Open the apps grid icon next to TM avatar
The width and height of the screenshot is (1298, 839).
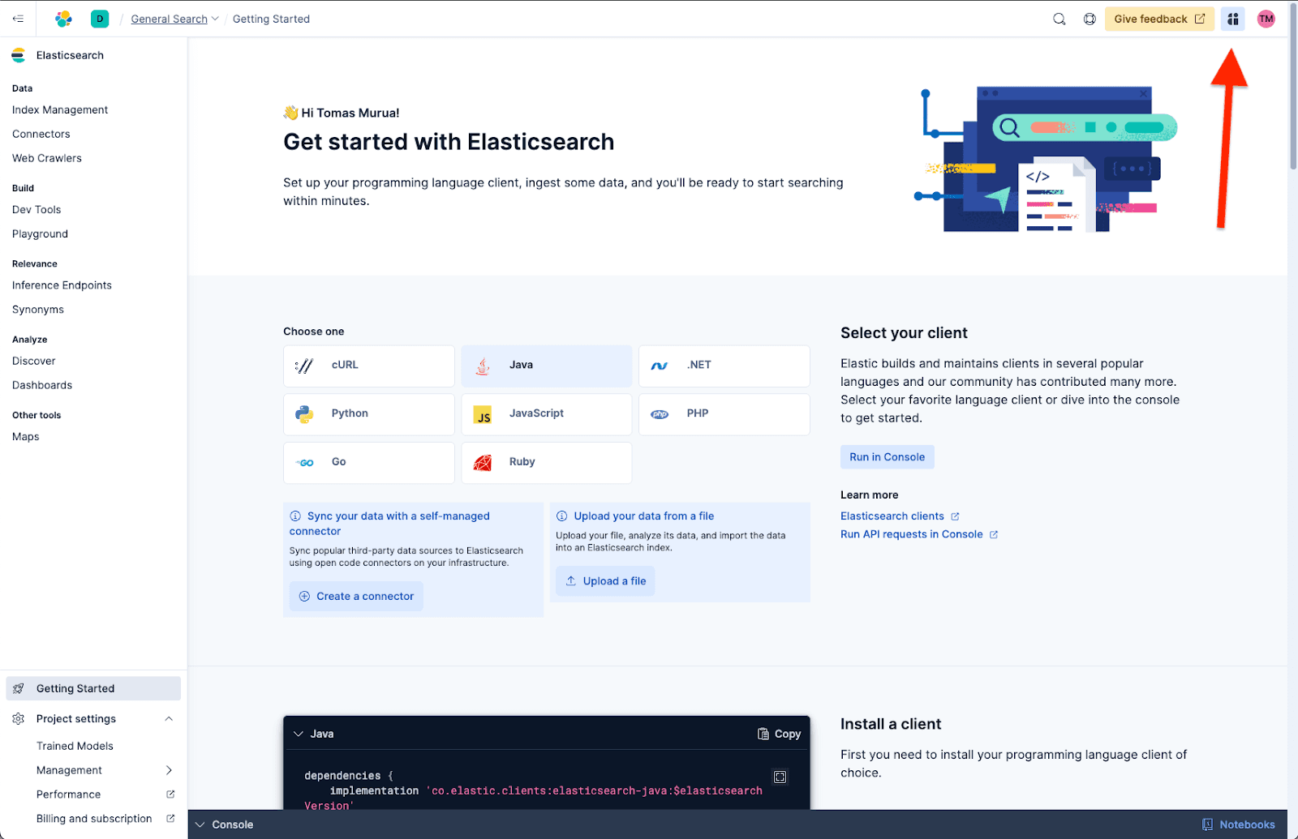click(x=1232, y=18)
